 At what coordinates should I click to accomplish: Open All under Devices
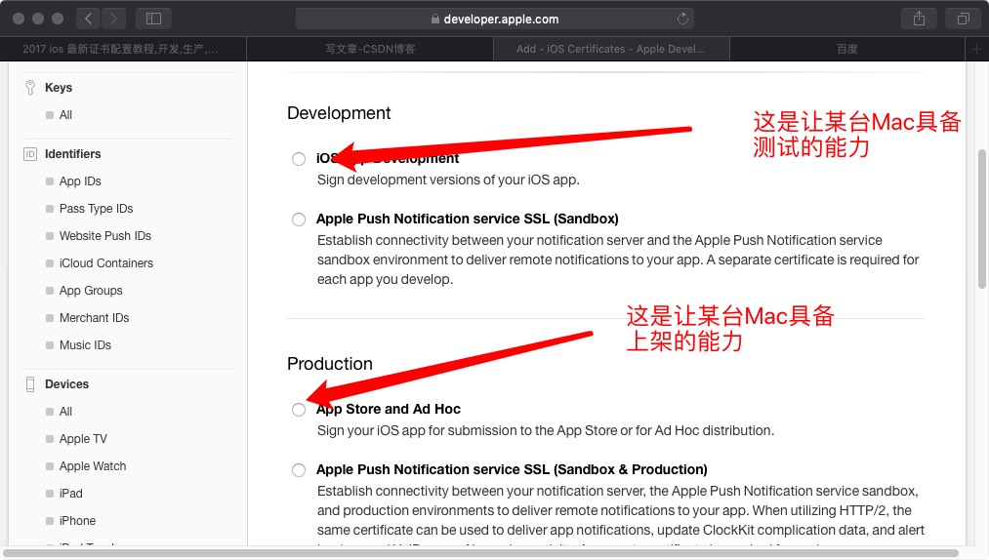pos(65,411)
